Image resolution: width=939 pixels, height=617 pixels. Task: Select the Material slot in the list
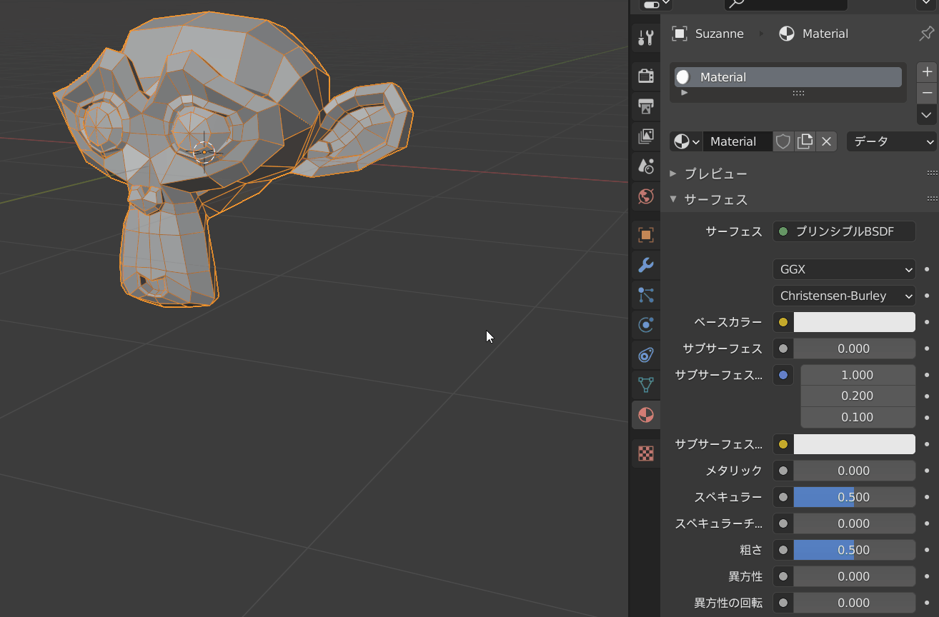point(788,77)
